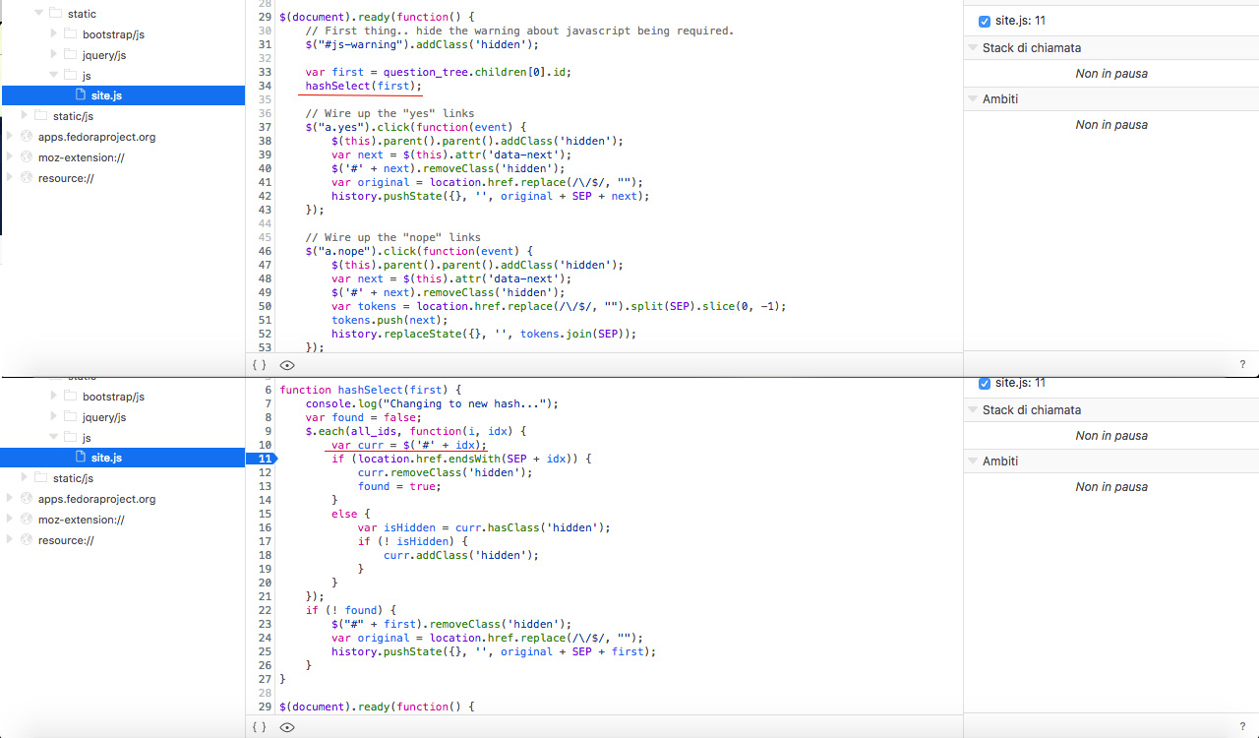Click underlined hashSelect(first); call on line 34
The width and height of the screenshot is (1259, 738).
click(x=363, y=87)
